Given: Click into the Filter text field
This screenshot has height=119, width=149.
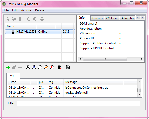Looking at the screenshot, I should pyautogui.click(x=78, y=103).
